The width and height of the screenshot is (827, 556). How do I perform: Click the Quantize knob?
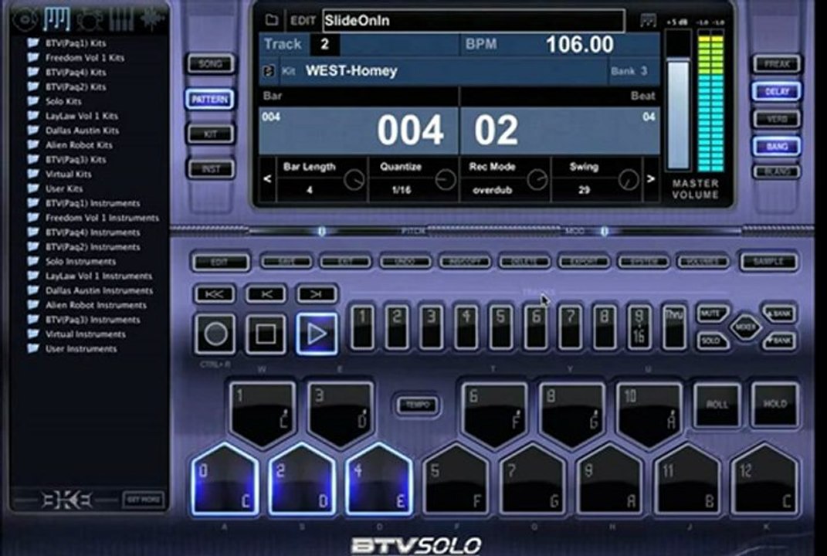(445, 180)
